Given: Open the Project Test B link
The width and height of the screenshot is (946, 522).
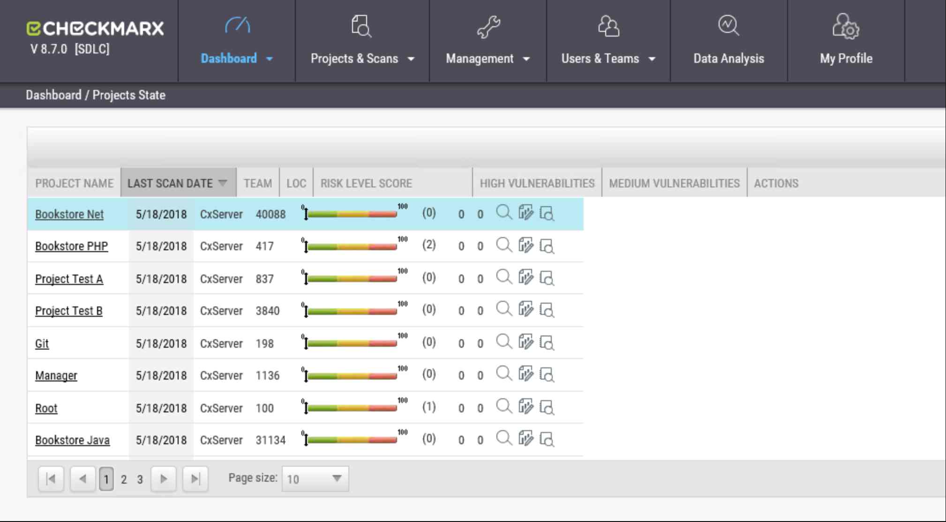Looking at the screenshot, I should click(69, 311).
